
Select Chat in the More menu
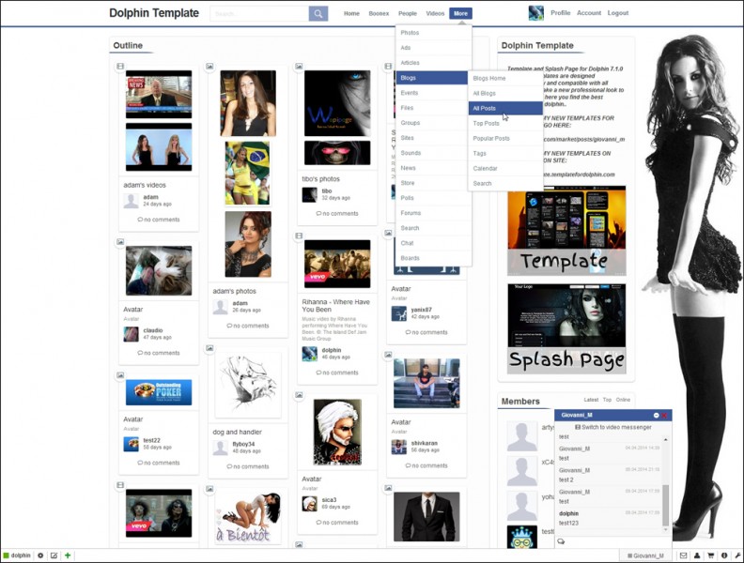(x=433, y=243)
